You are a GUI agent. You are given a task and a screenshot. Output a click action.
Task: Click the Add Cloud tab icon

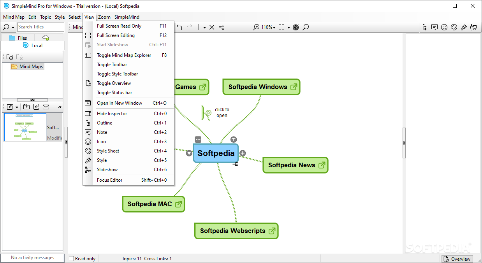click(46, 38)
